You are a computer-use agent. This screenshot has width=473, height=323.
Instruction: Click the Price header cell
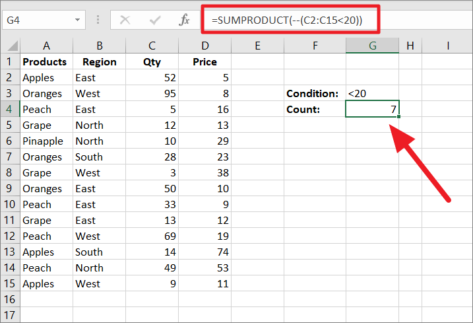point(205,61)
